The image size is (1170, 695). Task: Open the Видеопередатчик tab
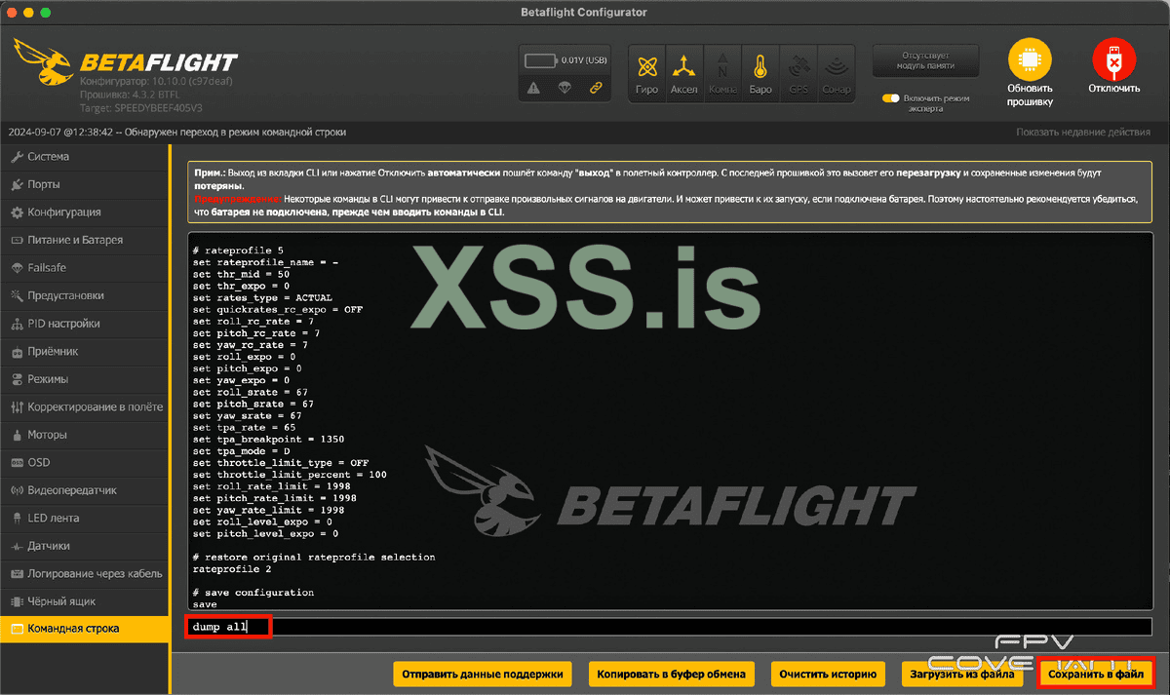(85, 490)
